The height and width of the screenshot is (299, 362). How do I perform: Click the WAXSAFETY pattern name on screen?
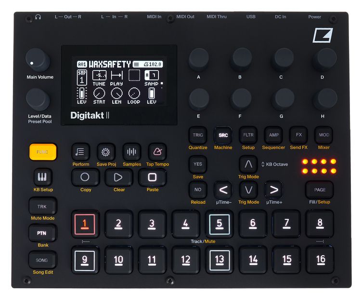(110, 64)
